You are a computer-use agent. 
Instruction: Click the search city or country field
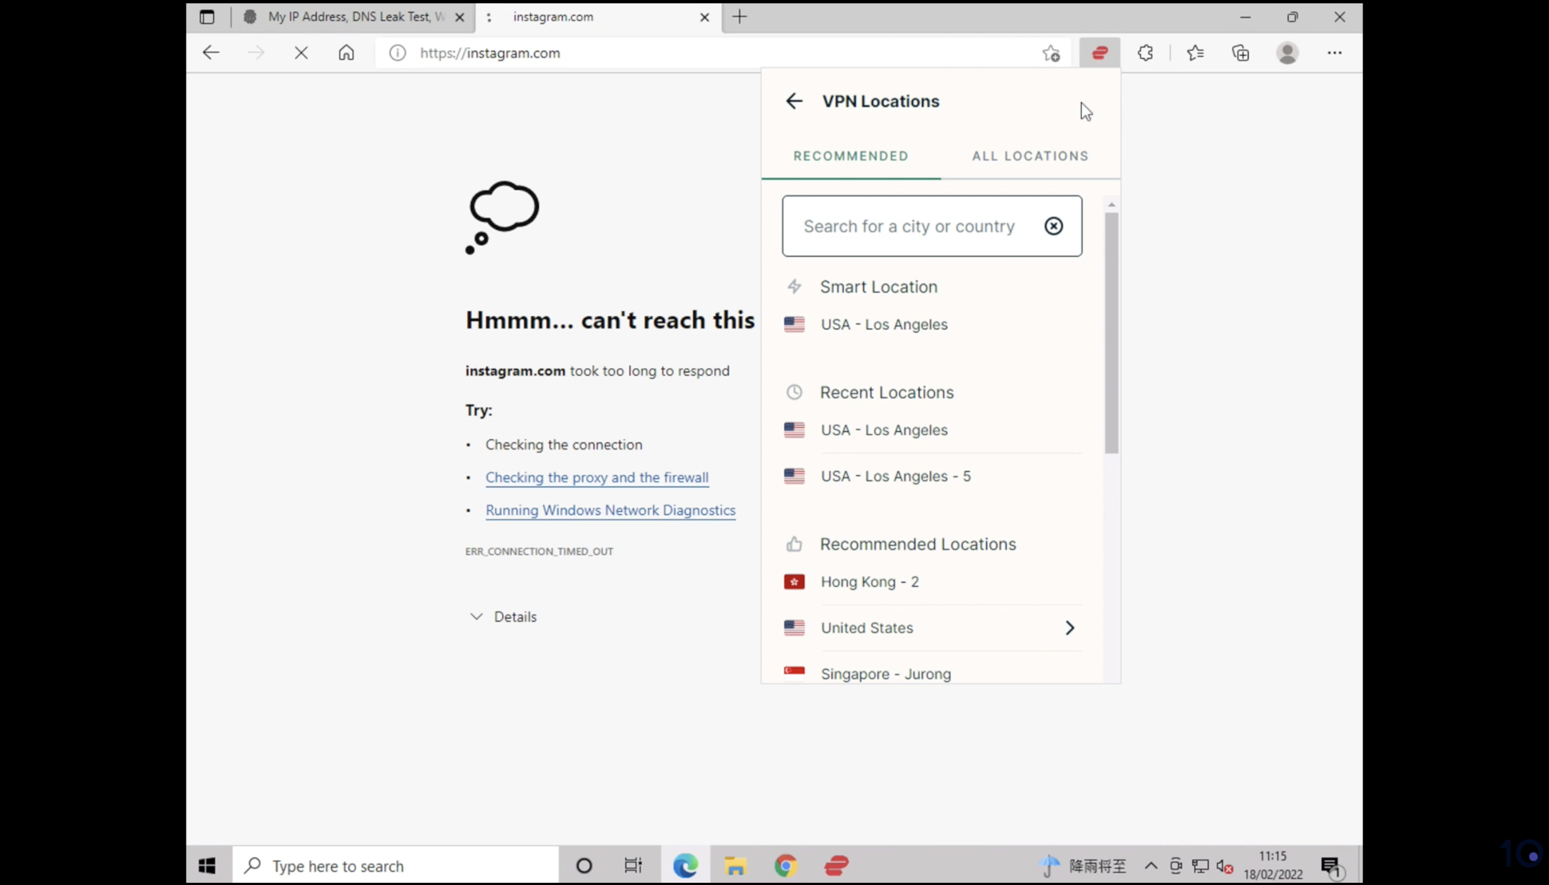(931, 226)
